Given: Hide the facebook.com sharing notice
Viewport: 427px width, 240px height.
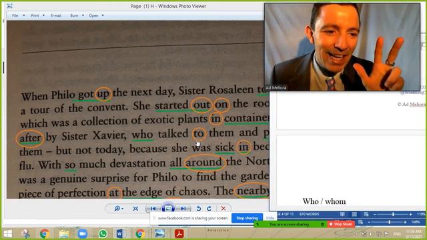Looking at the screenshot, I should coord(270,218).
